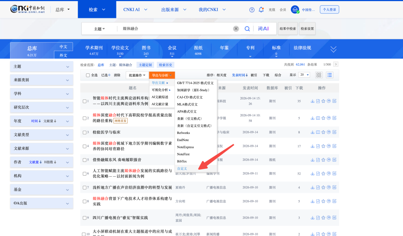Click 结果中检索 button
The width and height of the screenshot is (403, 236).
(288, 28)
